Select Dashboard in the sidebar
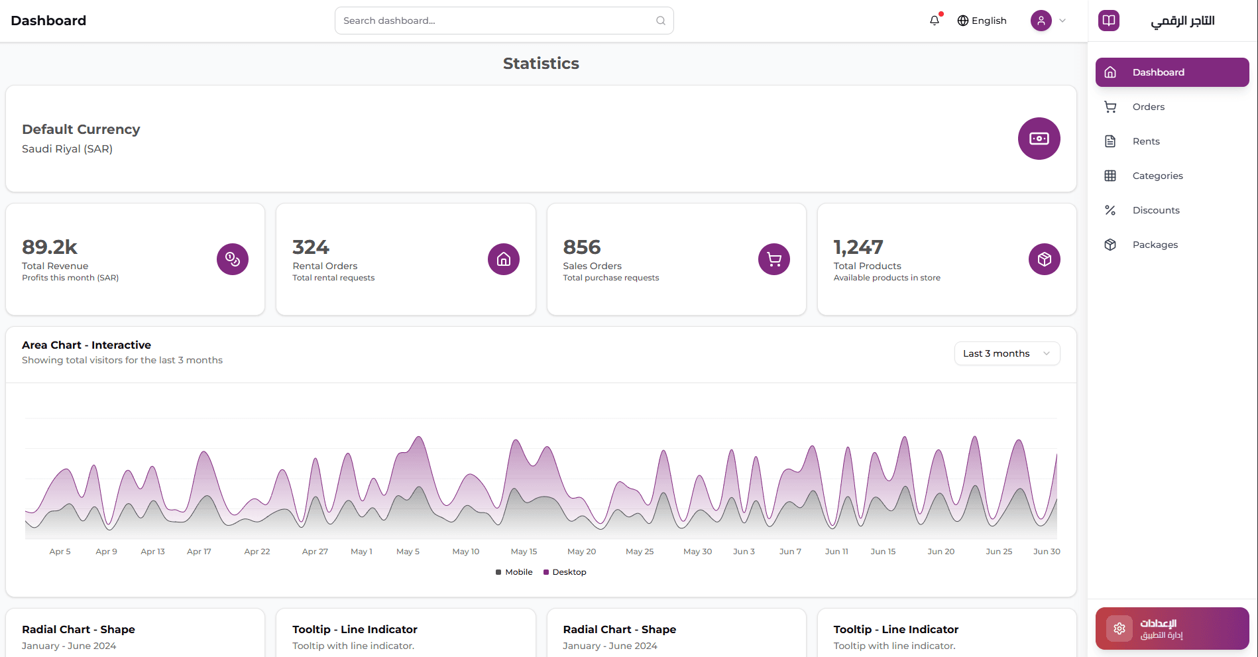Image resolution: width=1258 pixels, height=657 pixels. pyautogui.click(x=1172, y=72)
